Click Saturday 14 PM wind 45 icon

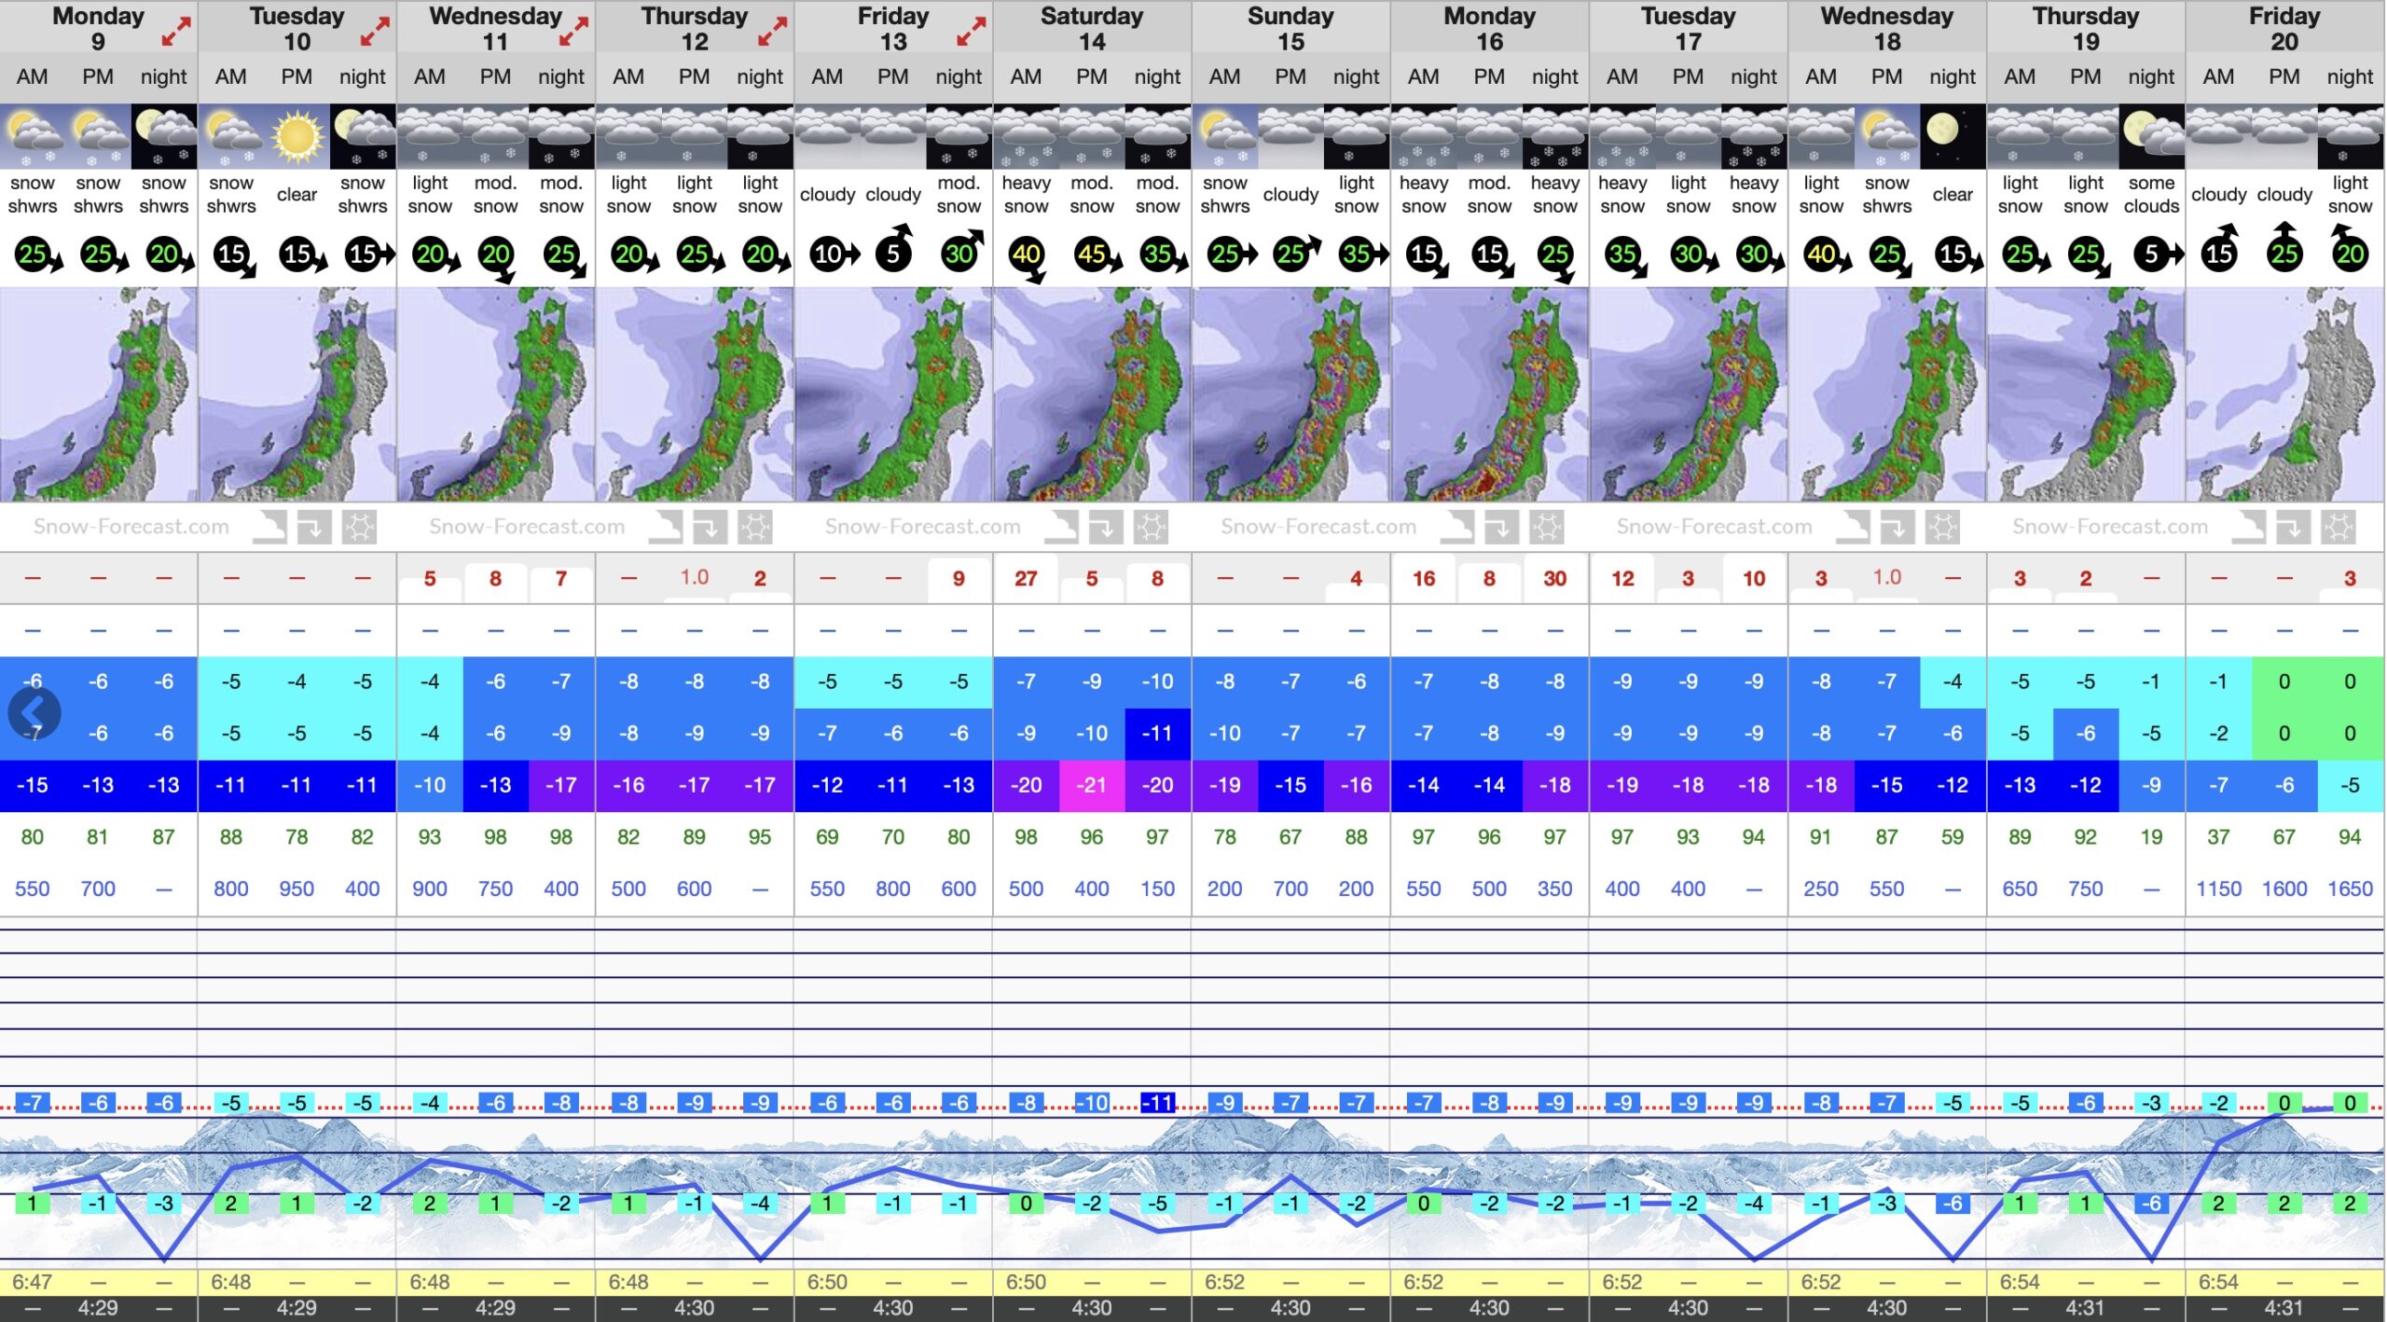pos(1094,255)
